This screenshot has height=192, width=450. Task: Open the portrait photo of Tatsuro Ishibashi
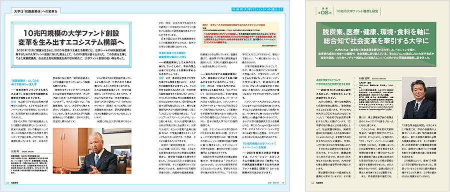419,98
